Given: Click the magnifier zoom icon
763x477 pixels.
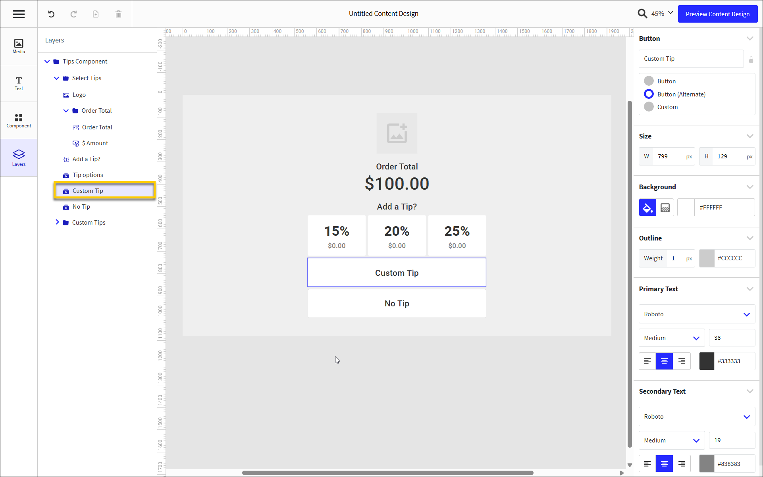Looking at the screenshot, I should point(642,14).
